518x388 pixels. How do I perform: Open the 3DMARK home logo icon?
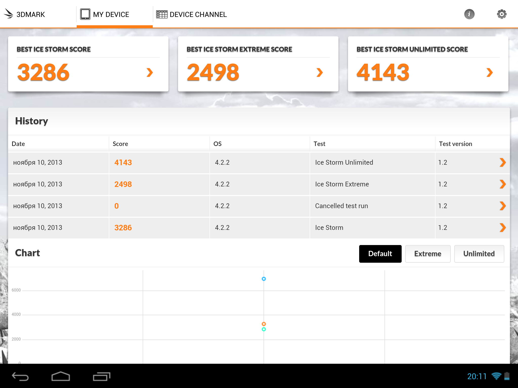(x=9, y=14)
